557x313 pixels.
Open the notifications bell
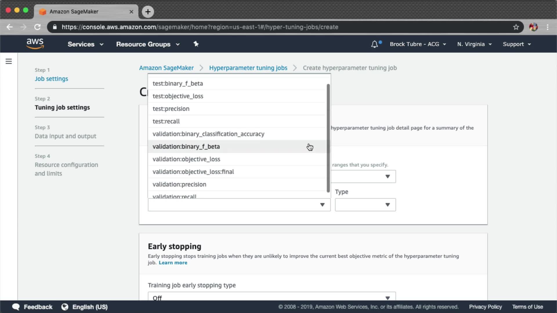375,44
